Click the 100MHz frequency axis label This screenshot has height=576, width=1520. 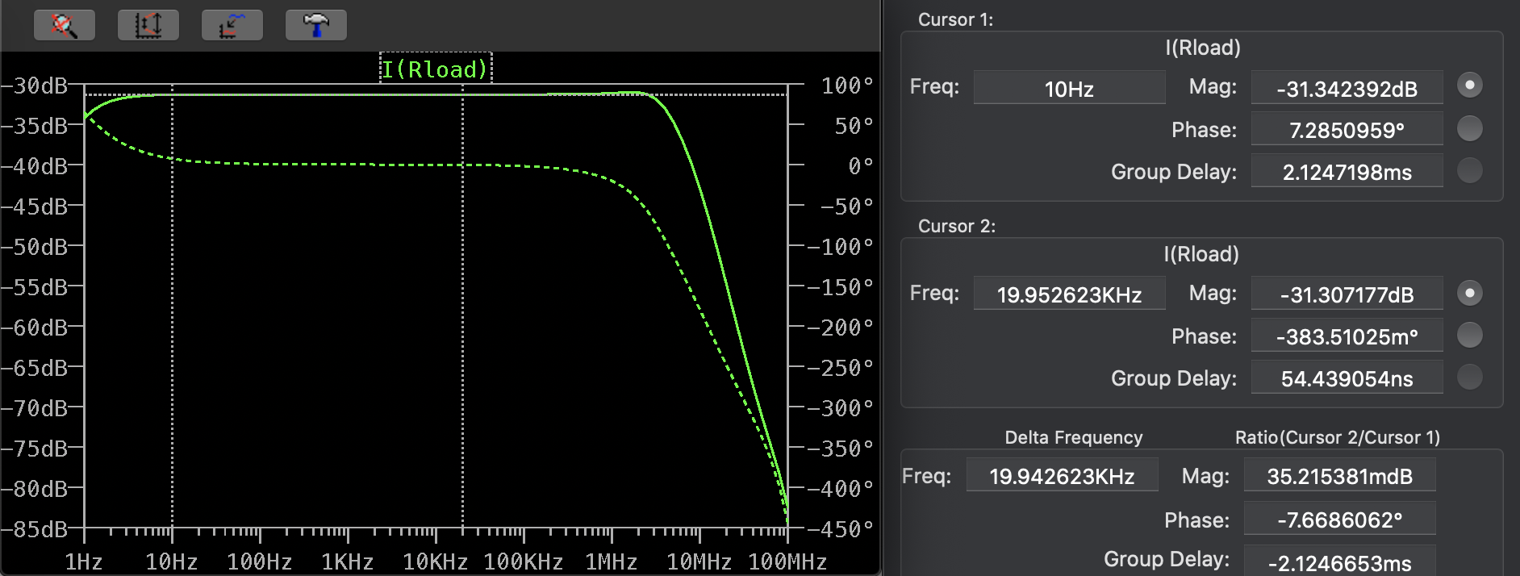click(x=787, y=561)
